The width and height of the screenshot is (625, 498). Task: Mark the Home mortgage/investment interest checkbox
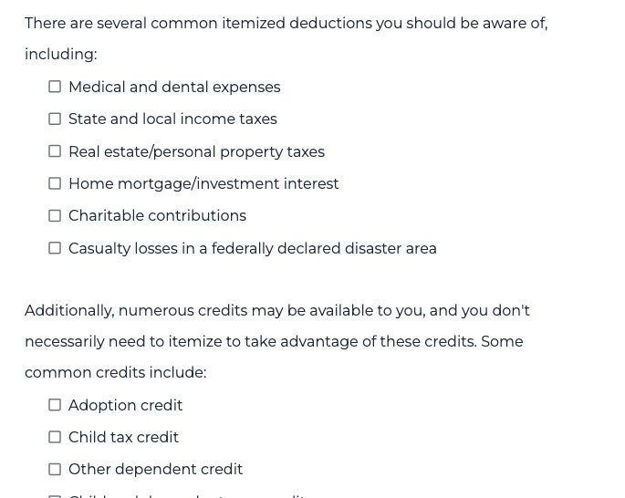point(55,183)
